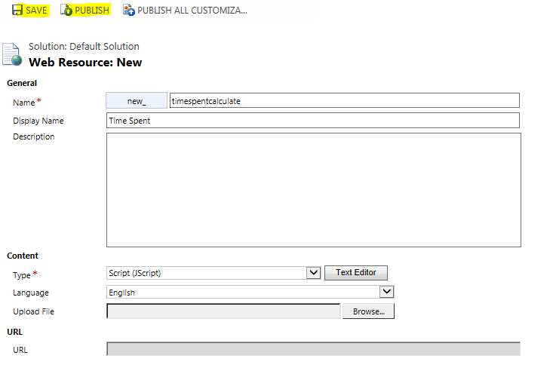The width and height of the screenshot is (556, 374).
Task: Expand the Language dropdown showing English
Action: click(250, 292)
